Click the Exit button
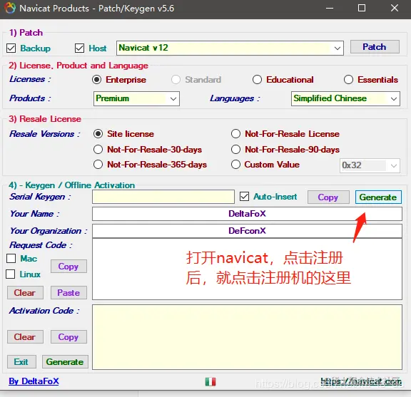 coord(21,361)
